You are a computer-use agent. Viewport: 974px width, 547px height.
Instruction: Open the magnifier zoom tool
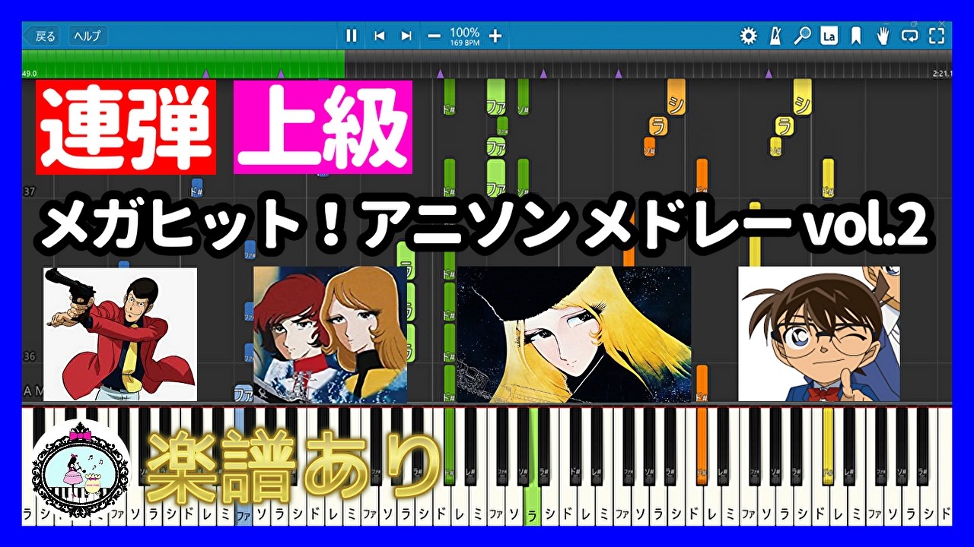(x=802, y=36)
